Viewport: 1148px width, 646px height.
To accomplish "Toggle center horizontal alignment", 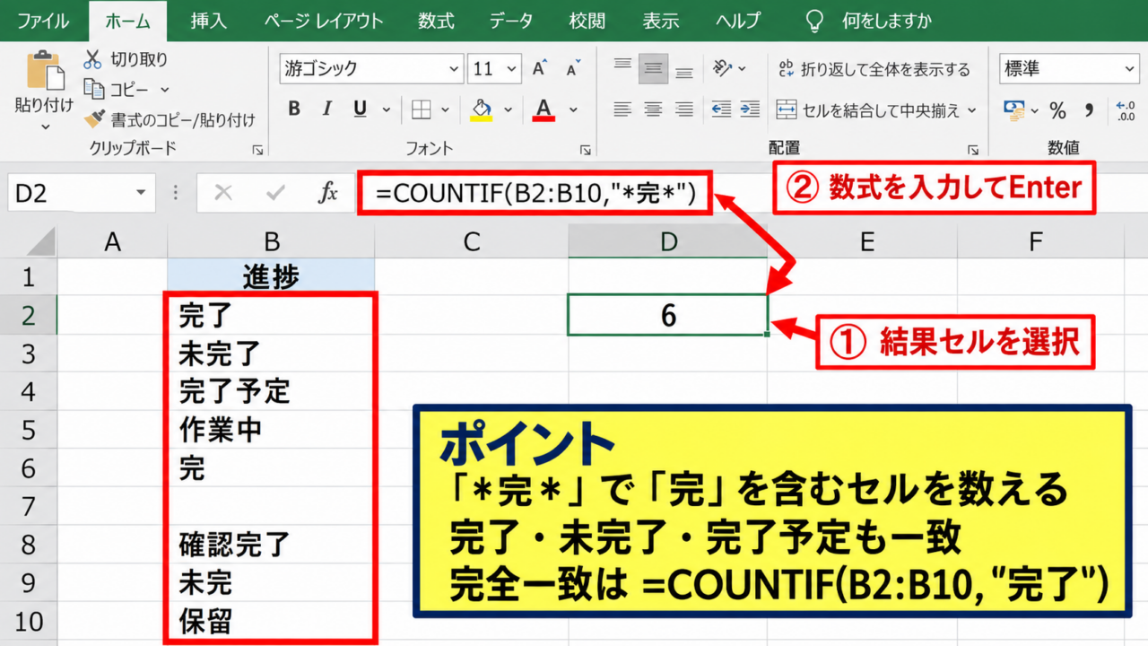I will [653, 109].
